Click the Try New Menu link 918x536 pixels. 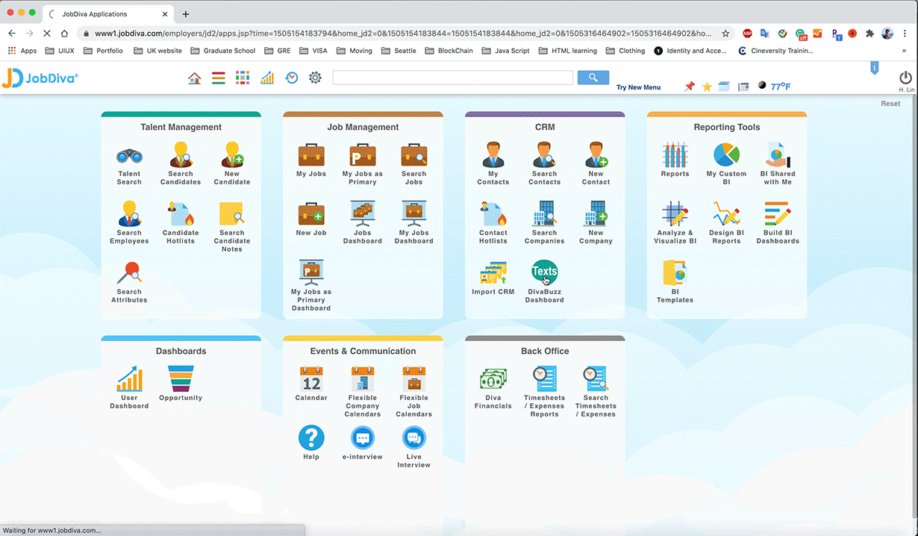coord(638,87)
